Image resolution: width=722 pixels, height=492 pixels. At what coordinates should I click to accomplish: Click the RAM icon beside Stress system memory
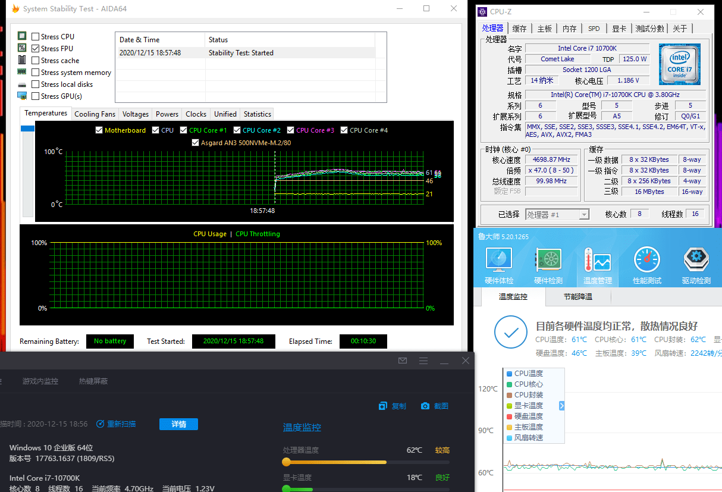pyautogui.click(x=22, y=72)
